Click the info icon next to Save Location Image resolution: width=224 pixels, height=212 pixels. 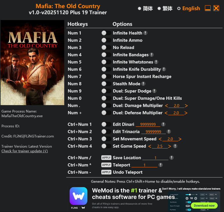click(172, 158)
